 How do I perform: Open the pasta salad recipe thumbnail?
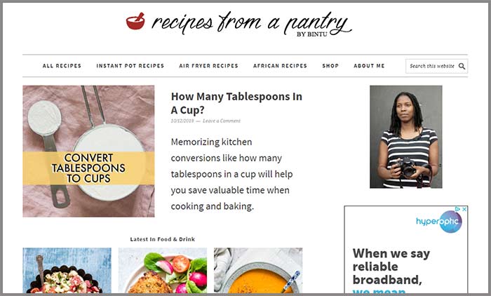67,270
